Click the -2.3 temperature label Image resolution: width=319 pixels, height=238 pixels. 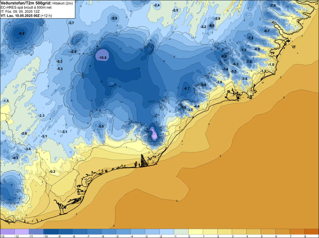click(41, 115)
